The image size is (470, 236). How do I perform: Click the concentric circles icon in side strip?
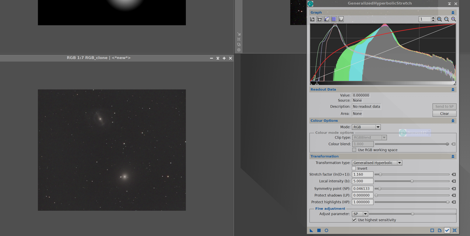coord(239,50)
